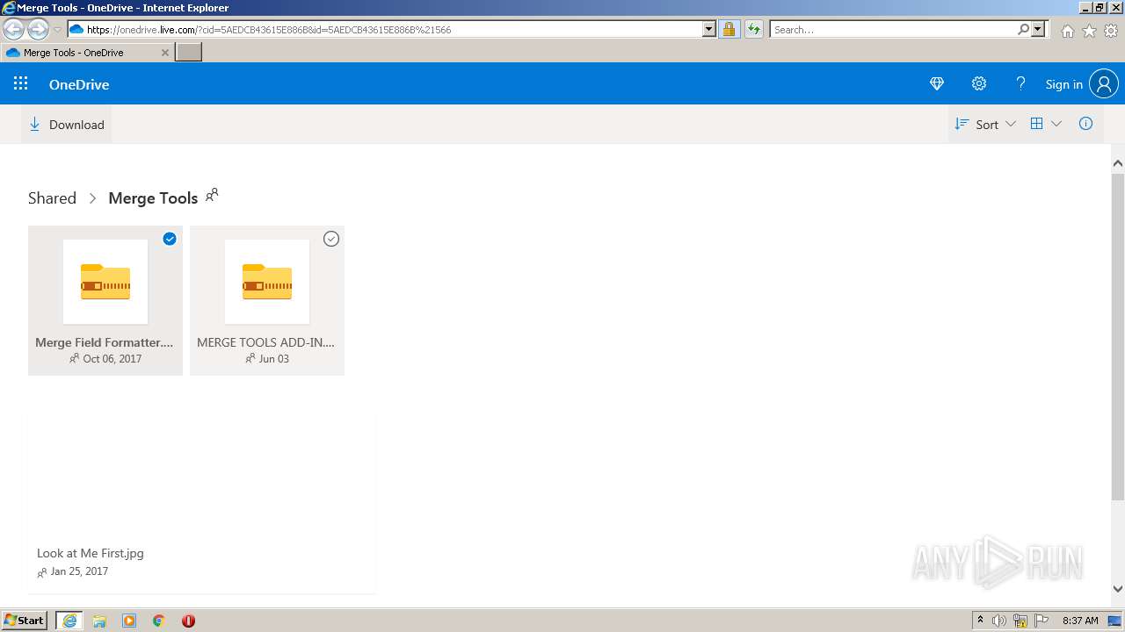Click the 8:37 AM system clock
The height and width of the screenshot is (632, 1125).
pos(1080,621)
